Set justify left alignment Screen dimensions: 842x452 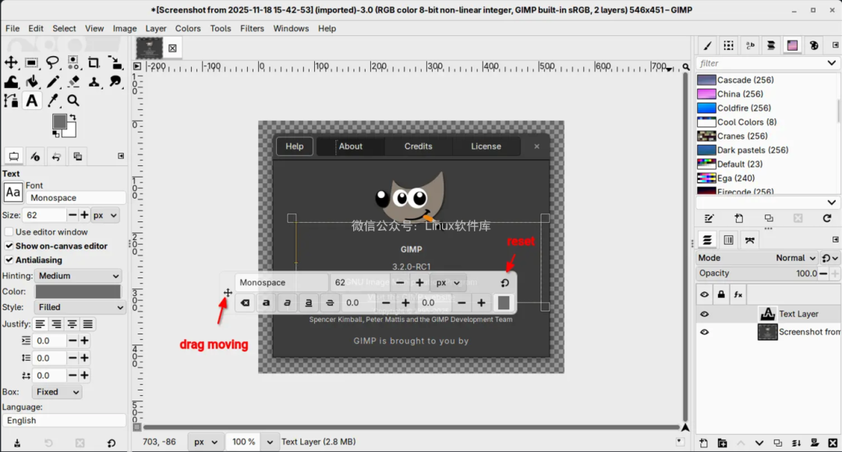coord(40,324)
